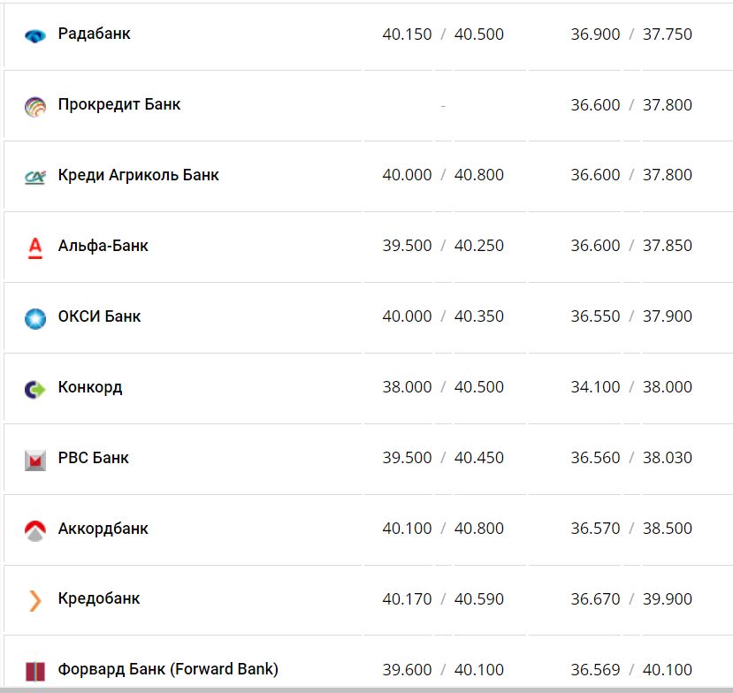733x693 pixels.
Task: Click the Креди Агриколь Банк logo icon
Action: coord(35,177)
